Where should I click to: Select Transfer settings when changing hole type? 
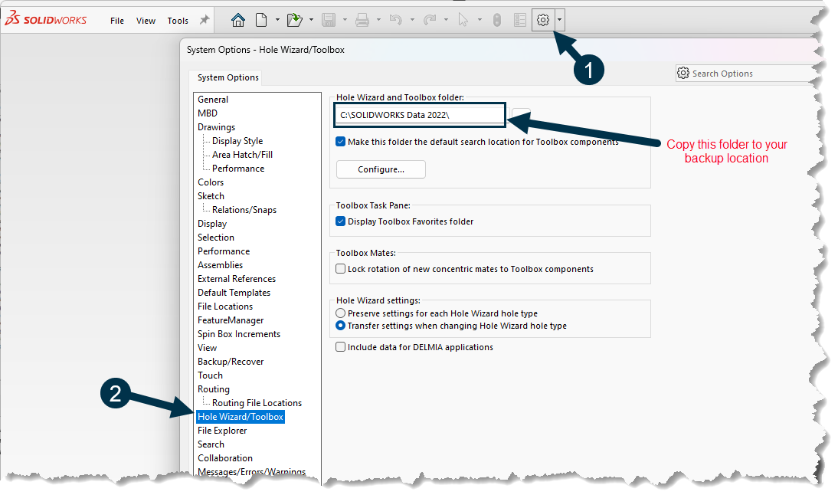(x=340, y=326)
